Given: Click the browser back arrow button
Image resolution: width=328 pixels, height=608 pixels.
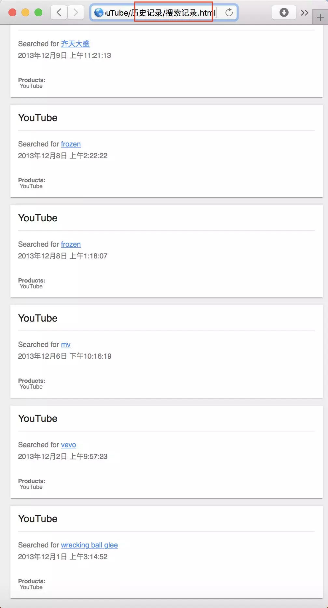Looking at the screenshot, I should [x=59, y=13].
